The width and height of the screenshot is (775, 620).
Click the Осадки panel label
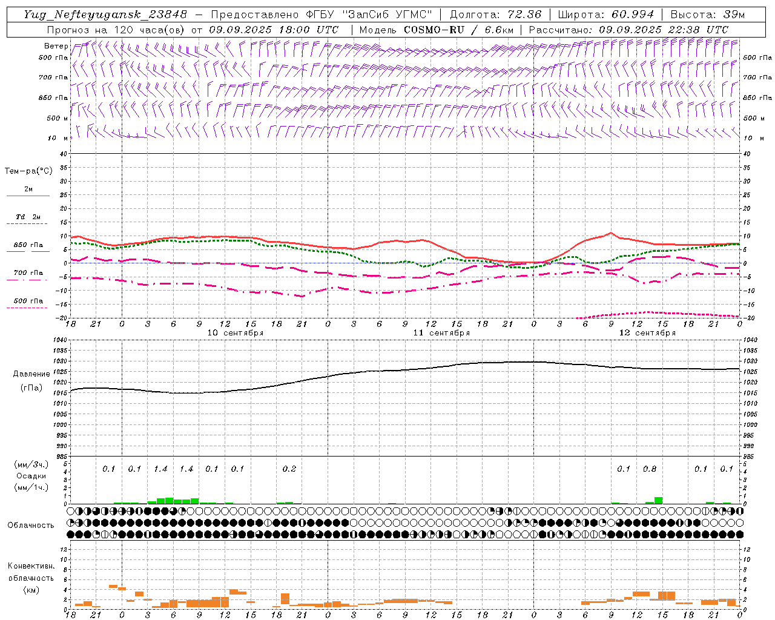click(31, 476)
